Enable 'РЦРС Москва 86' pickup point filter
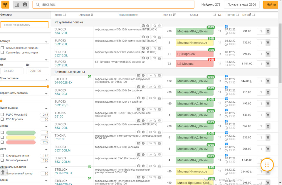 tap(2, 115)
